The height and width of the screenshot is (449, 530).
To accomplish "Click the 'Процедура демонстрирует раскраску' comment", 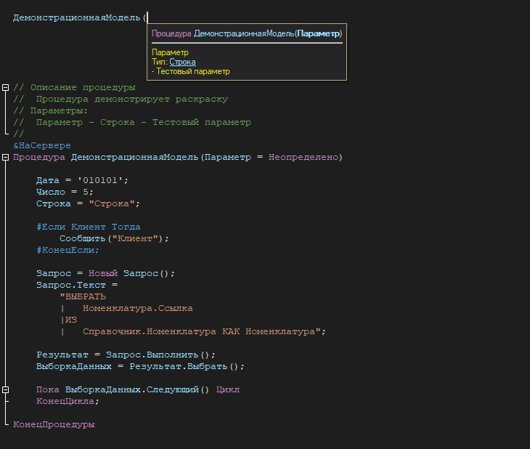I will (x=132, y=100).
